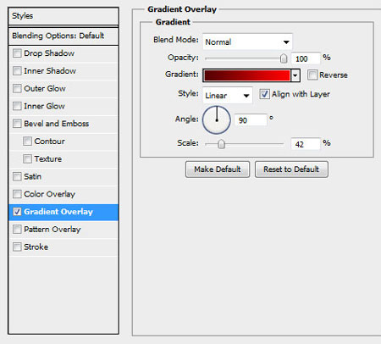Open Blending Options: Default

click(63, 36)
